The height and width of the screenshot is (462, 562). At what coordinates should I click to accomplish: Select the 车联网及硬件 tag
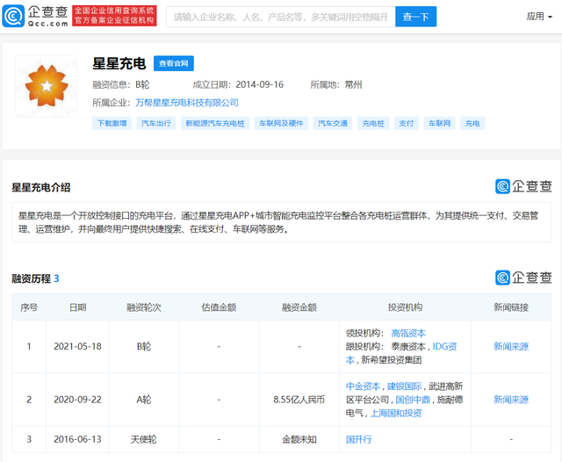[x=281, y=124]
